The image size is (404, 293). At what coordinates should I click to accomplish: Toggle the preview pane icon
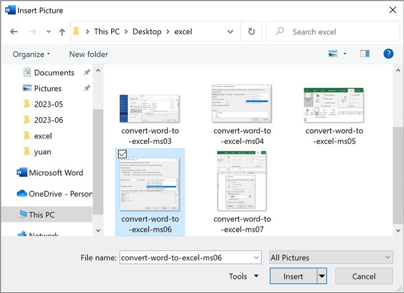pos(365,54)
